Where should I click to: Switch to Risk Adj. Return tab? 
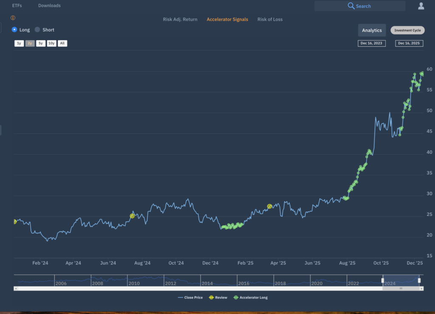coord(180,20)
